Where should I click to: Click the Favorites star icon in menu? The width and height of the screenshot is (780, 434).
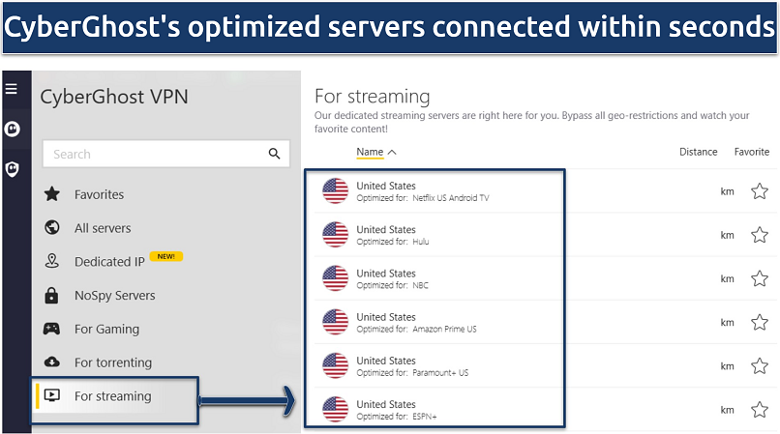pyautogui.click(x=52, y=194)
